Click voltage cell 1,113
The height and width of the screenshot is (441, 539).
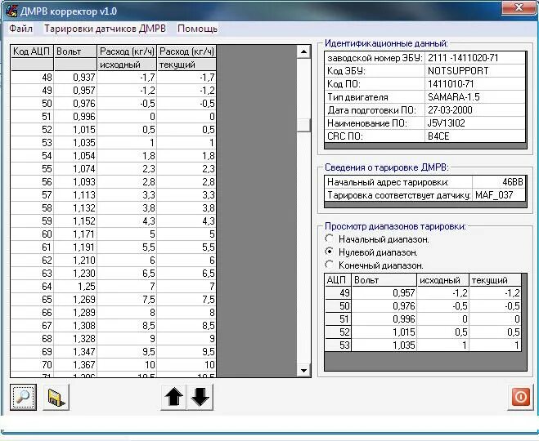[75, 195]
